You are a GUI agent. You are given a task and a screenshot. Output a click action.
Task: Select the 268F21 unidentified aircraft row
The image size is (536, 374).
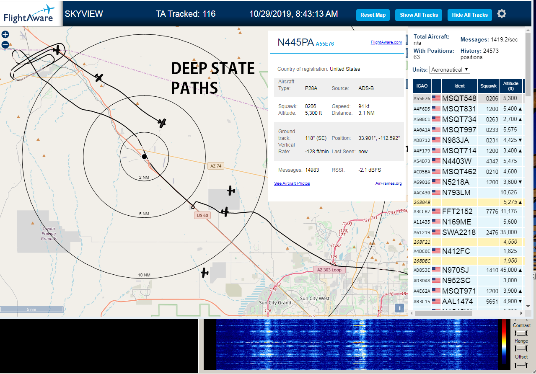click(468, 242)
